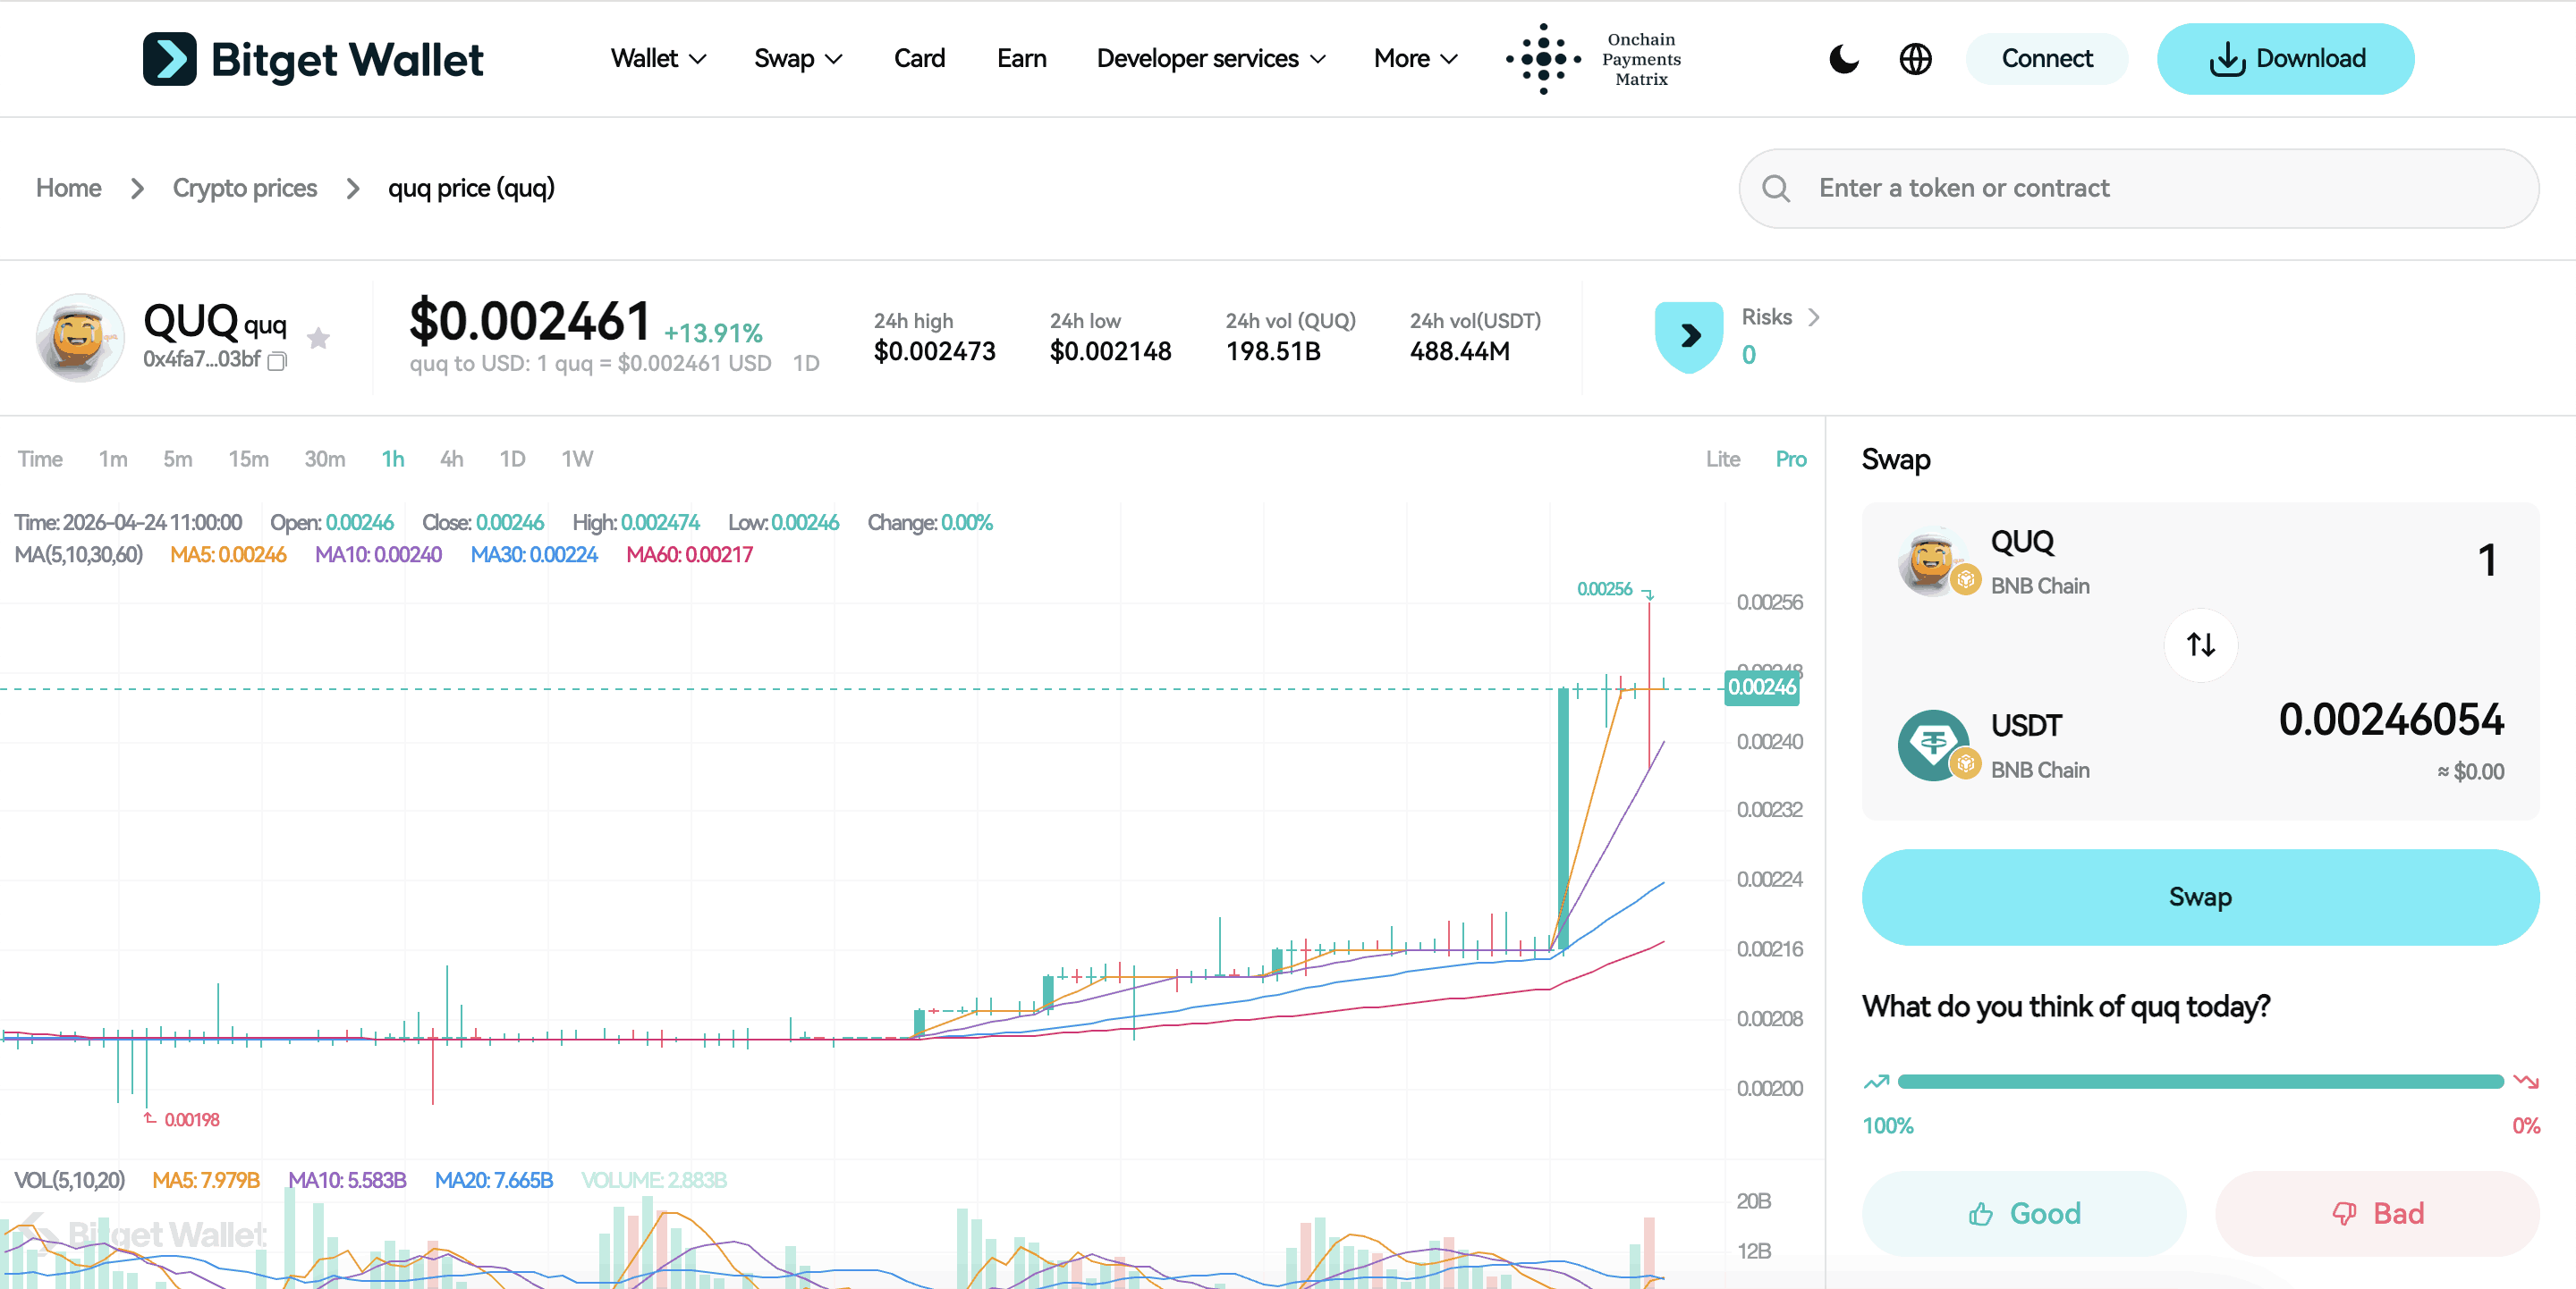Viewport: 2576px width, 1289px height.
Task: Toggle QUQ as favorite with the star
Action: (318, 338)
